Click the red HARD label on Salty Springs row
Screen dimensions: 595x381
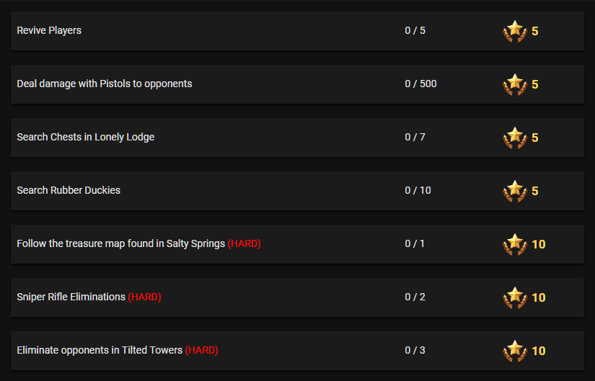(244, 243)
